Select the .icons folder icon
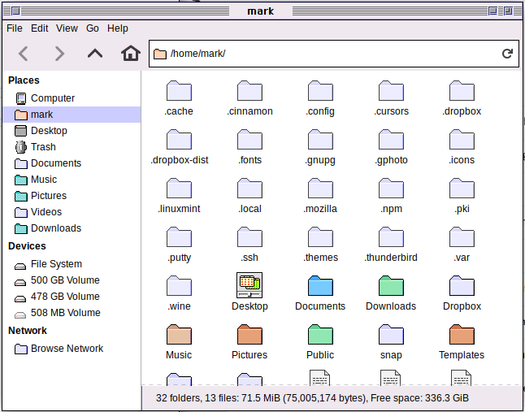The width and height of the screenshot is (525, 412). [x=462, y=140]
